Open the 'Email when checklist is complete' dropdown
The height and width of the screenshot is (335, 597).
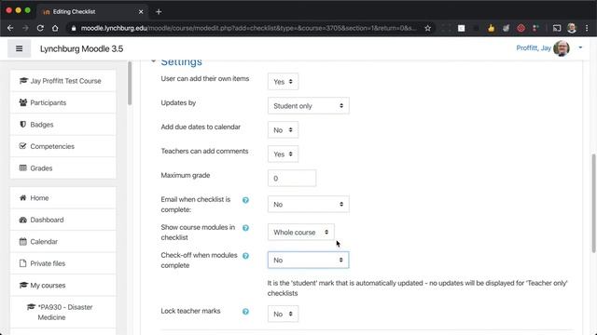[x=309, y=205]
